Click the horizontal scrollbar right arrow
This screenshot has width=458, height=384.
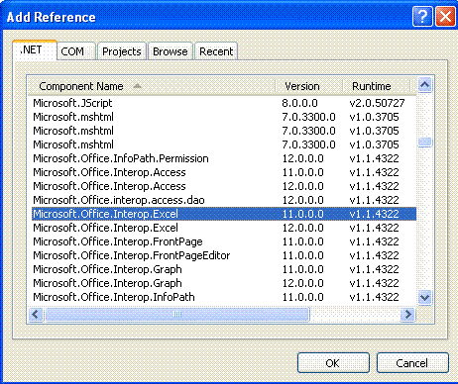[408, 314]
